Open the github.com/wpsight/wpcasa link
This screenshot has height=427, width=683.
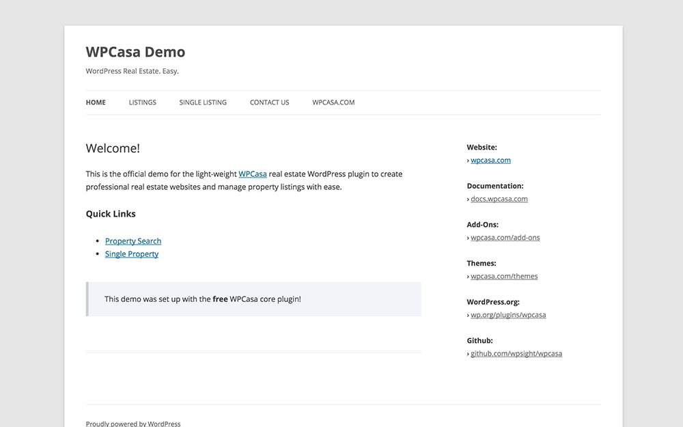tap(516, 354)
